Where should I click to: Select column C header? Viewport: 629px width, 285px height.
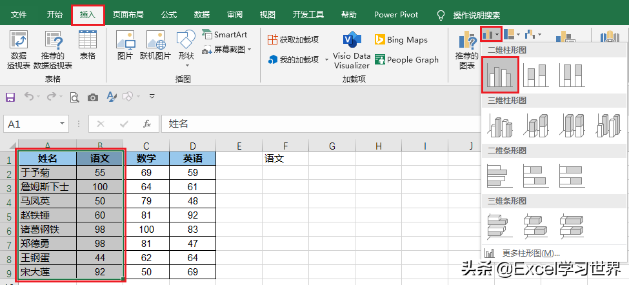(x=146, y=146)
